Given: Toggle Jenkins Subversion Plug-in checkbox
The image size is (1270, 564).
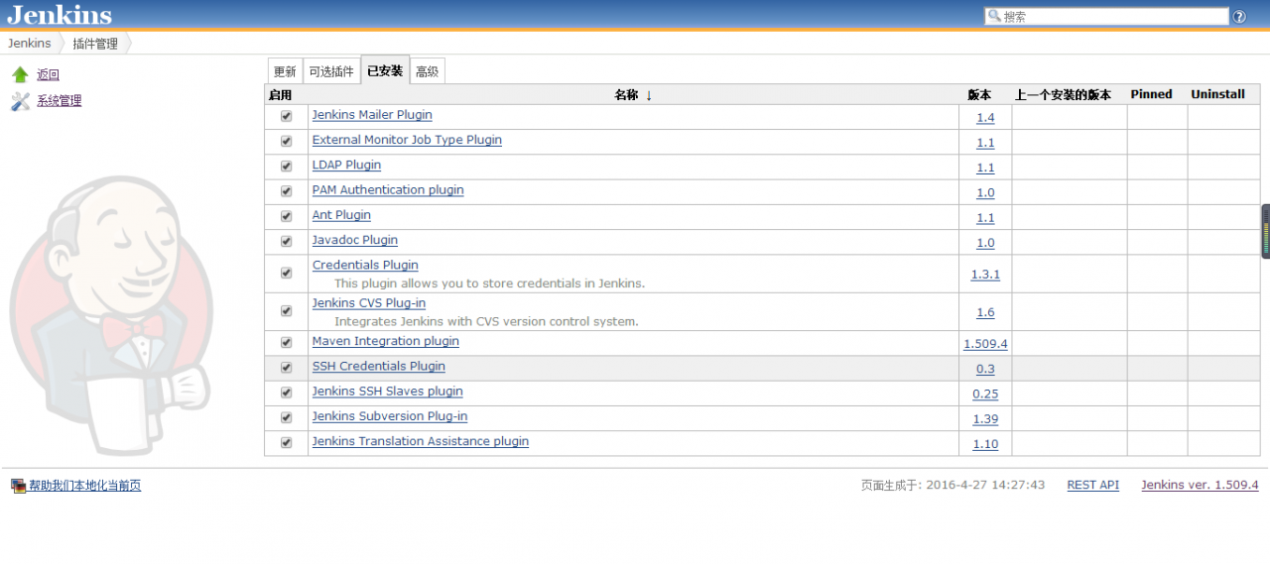Looking at the screenshot, I should click(x=287, y=417).
